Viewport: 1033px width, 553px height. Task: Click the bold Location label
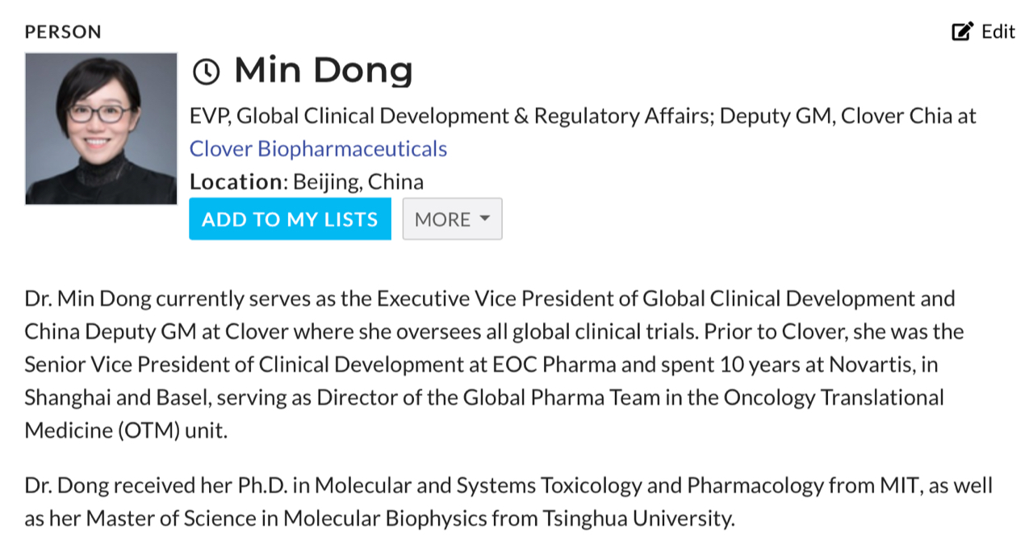237,182
